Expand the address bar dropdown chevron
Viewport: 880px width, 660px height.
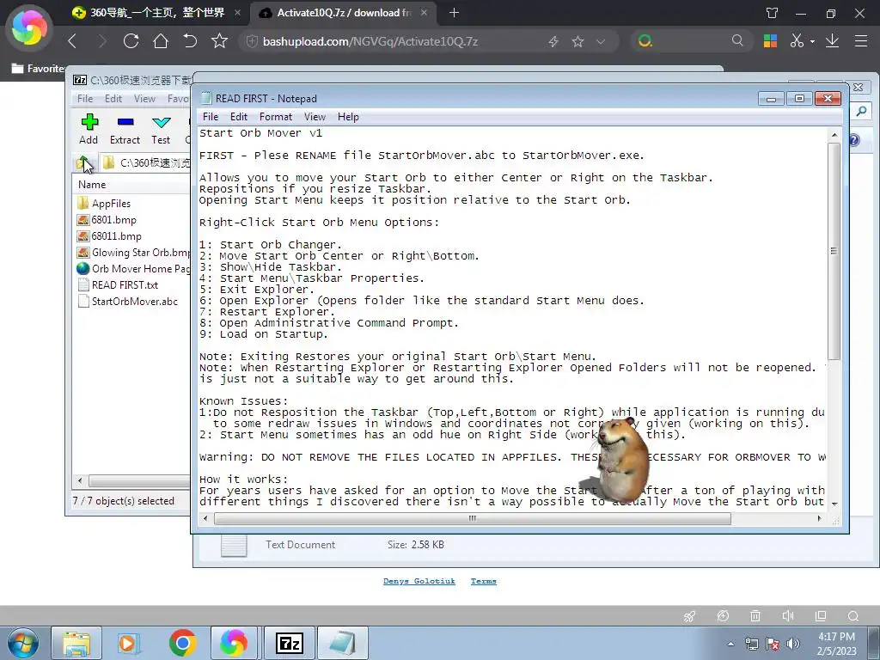(x=601, y=41)
